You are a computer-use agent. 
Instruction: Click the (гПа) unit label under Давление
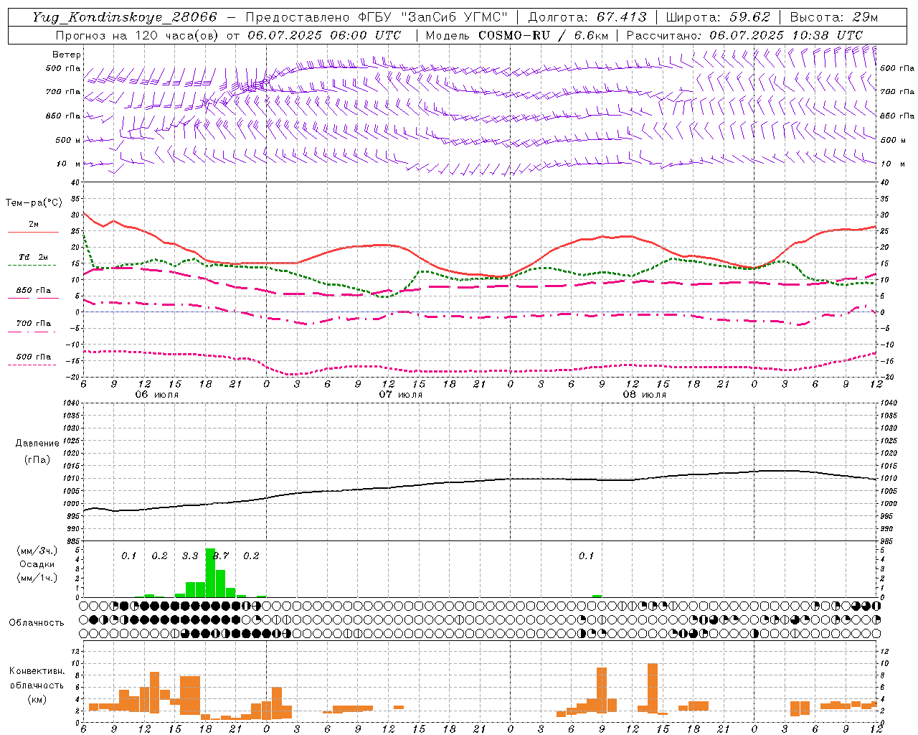(37, 459)
